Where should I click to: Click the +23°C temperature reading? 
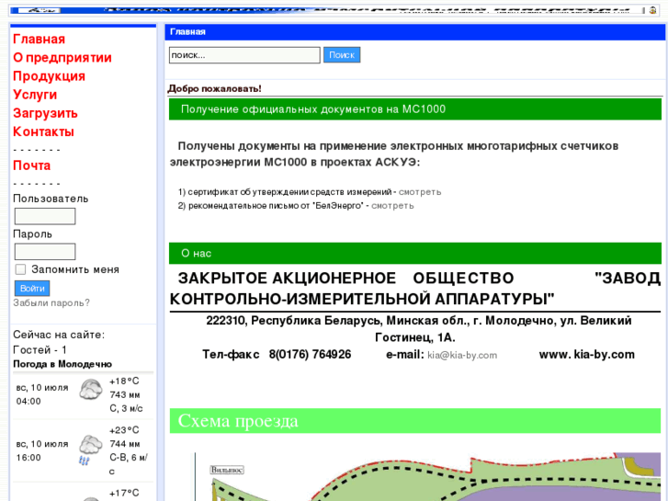pyautogui.click(x=124, y=430)
